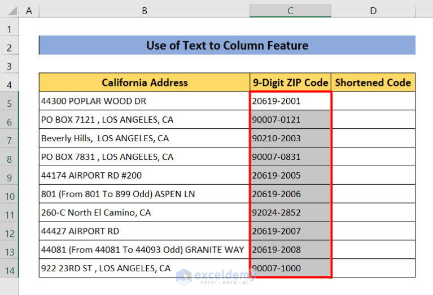This screenshot has width=433, height=295.
Task: Select empty Shortened Code cell in row 8
Action: coord(373,157)
